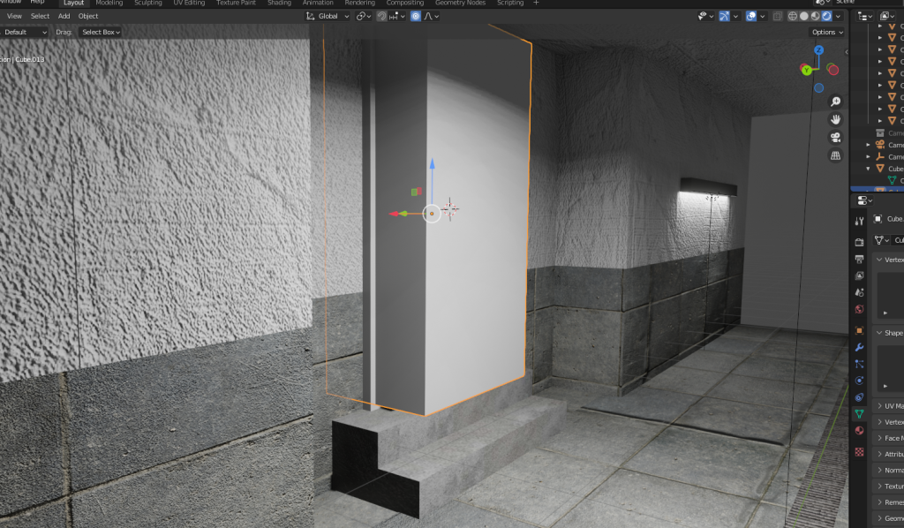Click the blue Z axis on navigation gizmo

pyautogui.click(x=819, y=52)
